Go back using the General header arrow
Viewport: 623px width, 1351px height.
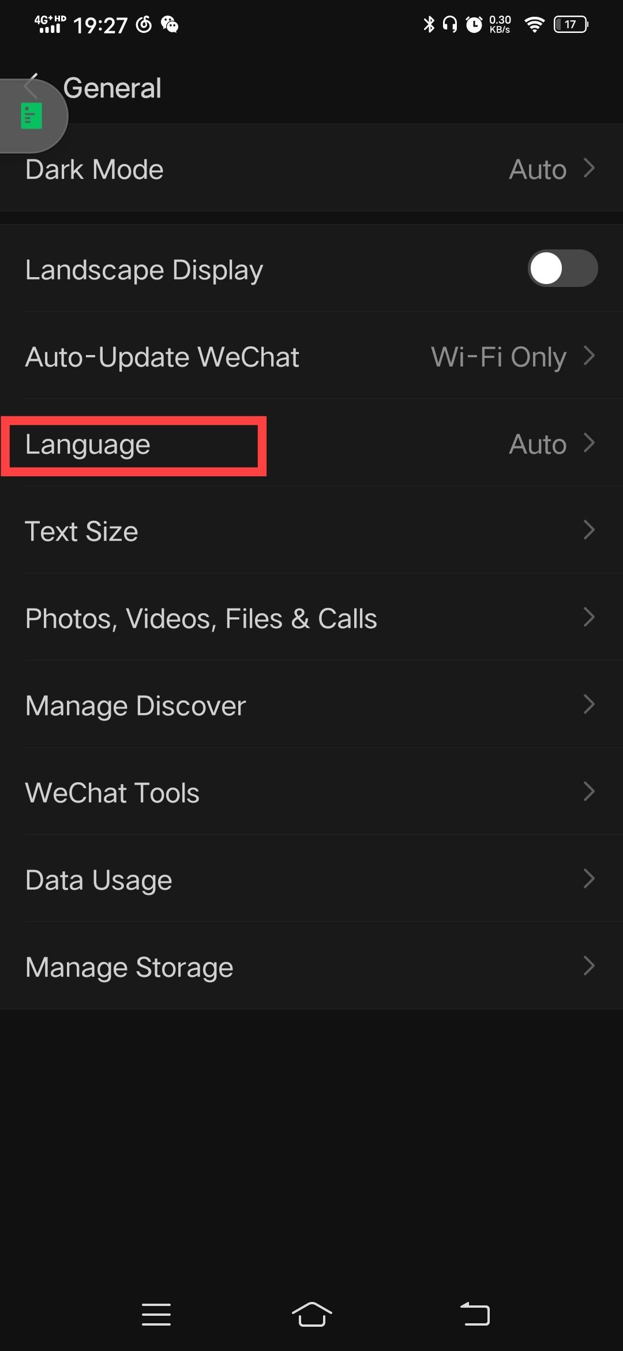(x=32, y=87)
